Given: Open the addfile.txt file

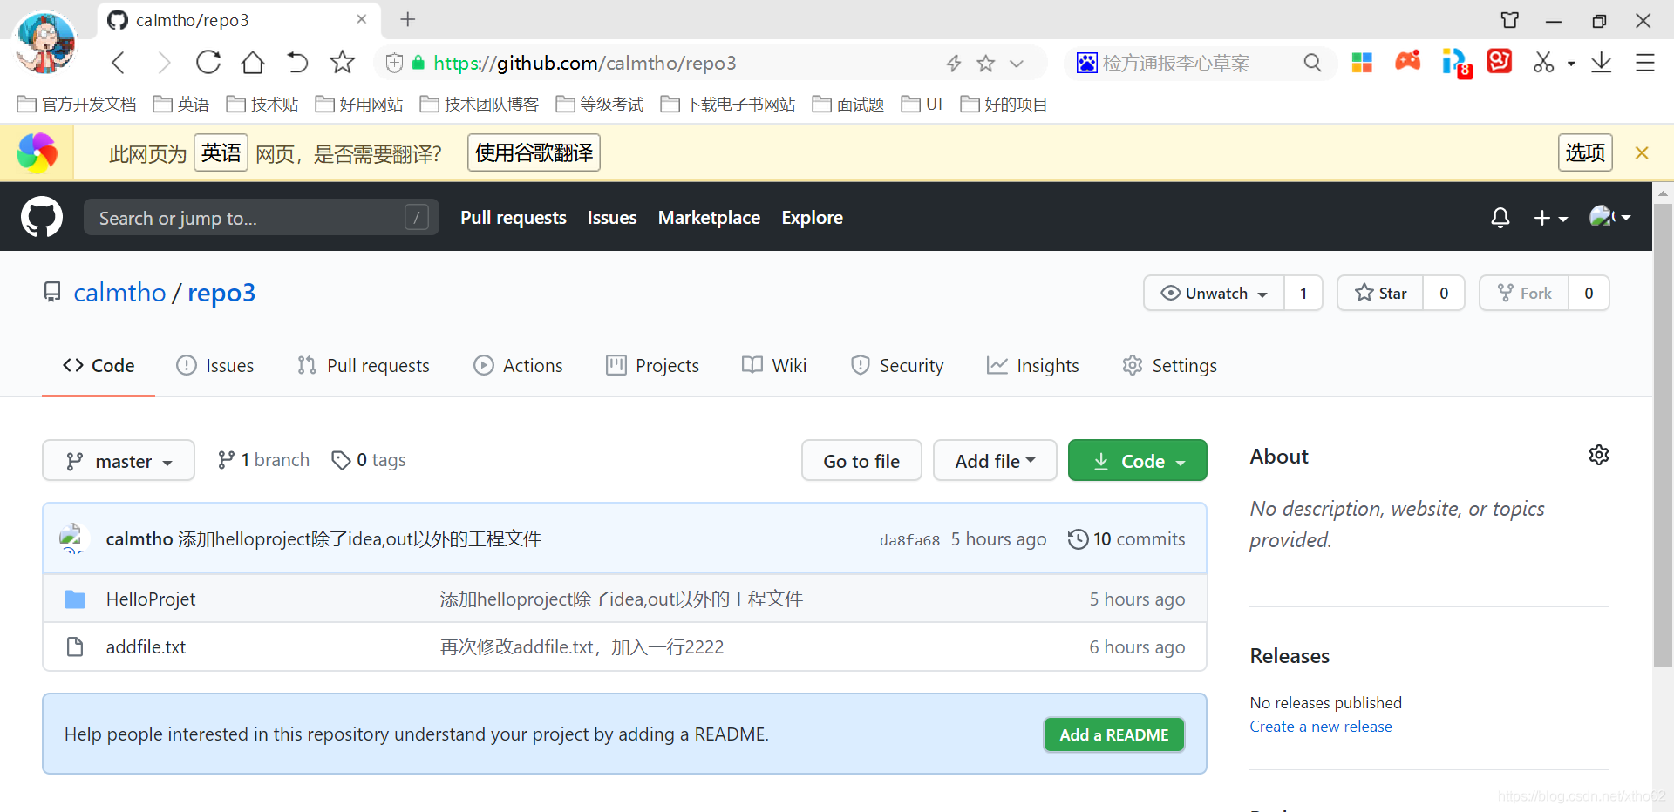Looking at the screenshot, I should pyautogui.click(x=146, y=647).
